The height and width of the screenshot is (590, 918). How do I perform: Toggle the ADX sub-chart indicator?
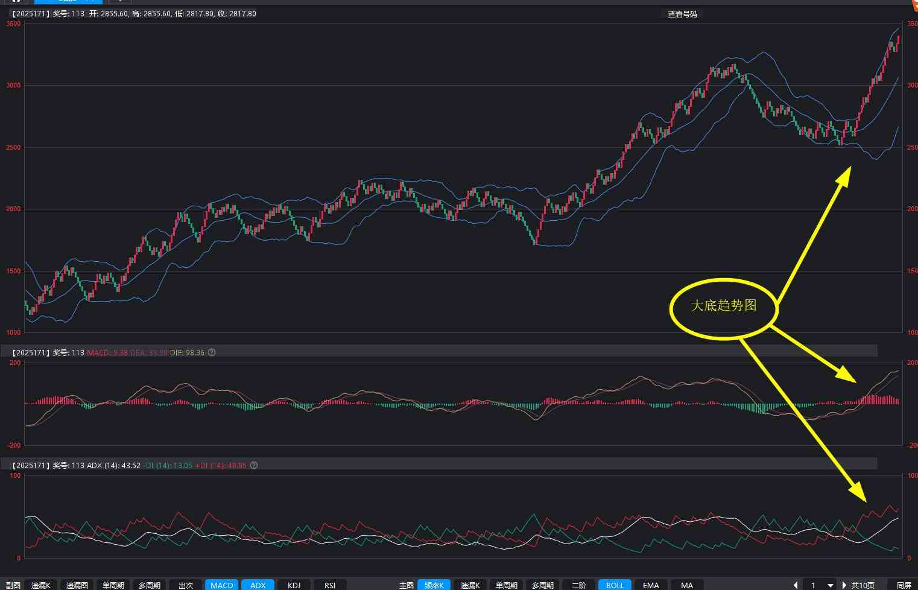(258, 585)
